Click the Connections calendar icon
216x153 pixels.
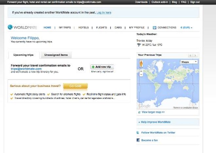154,28
